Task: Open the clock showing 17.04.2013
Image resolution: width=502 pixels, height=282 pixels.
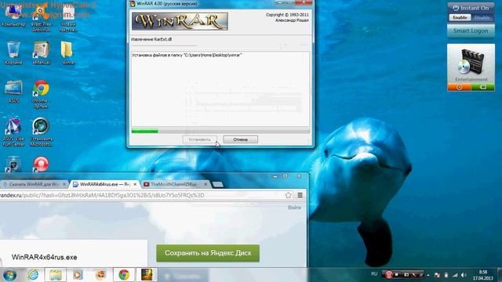Action: [483, 275]
